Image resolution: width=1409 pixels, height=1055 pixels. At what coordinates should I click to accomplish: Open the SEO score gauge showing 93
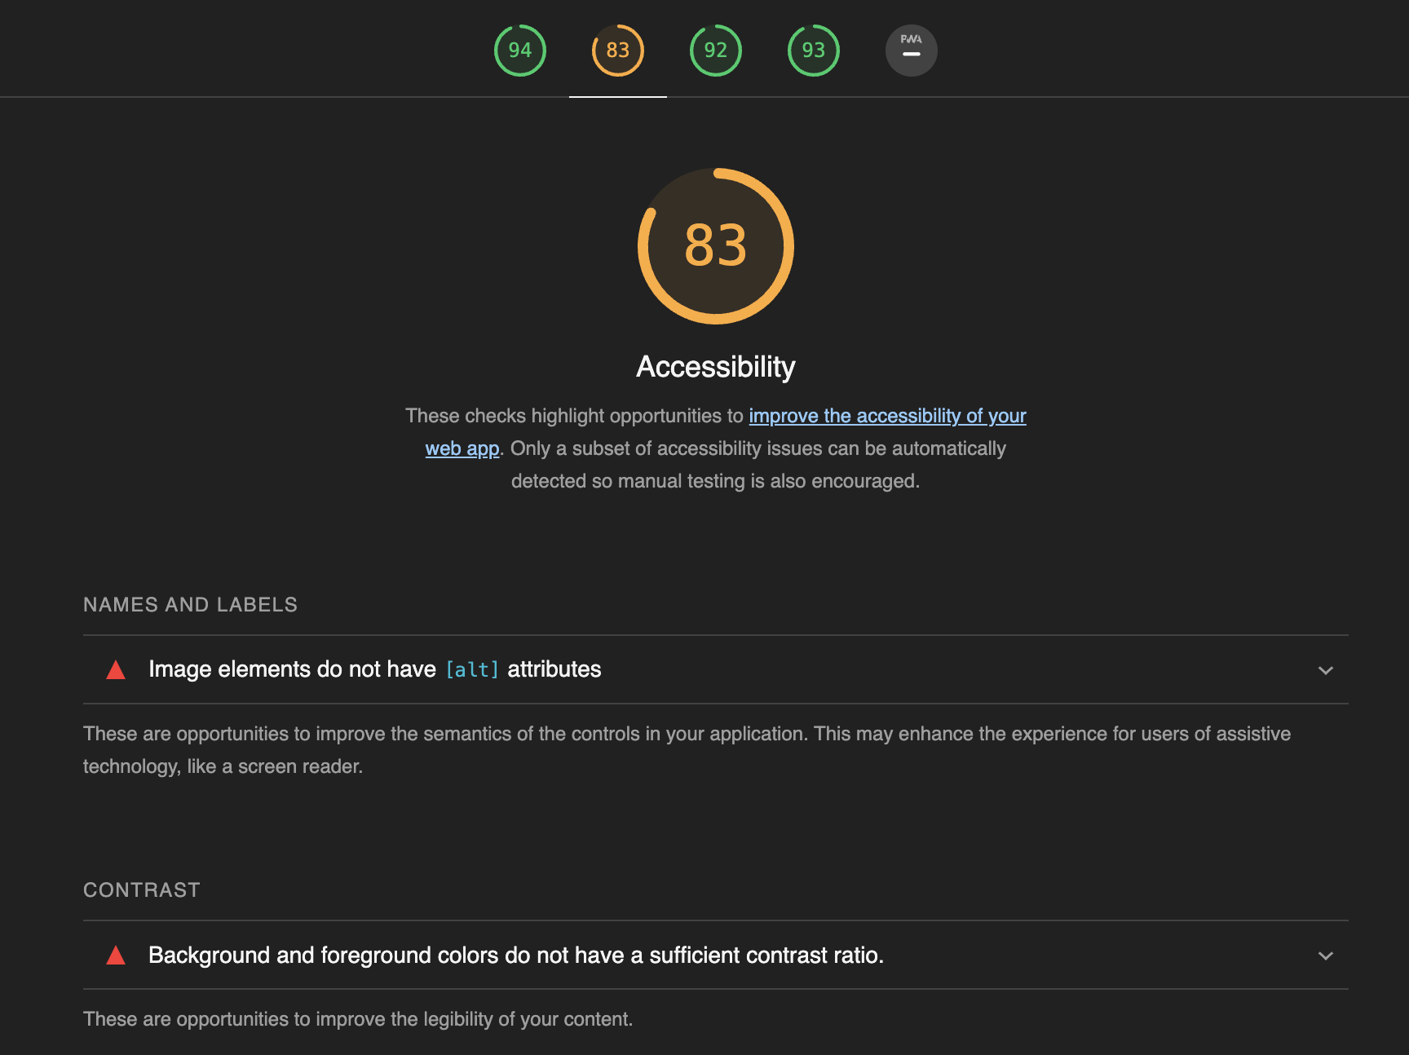(x=814, y=51)
